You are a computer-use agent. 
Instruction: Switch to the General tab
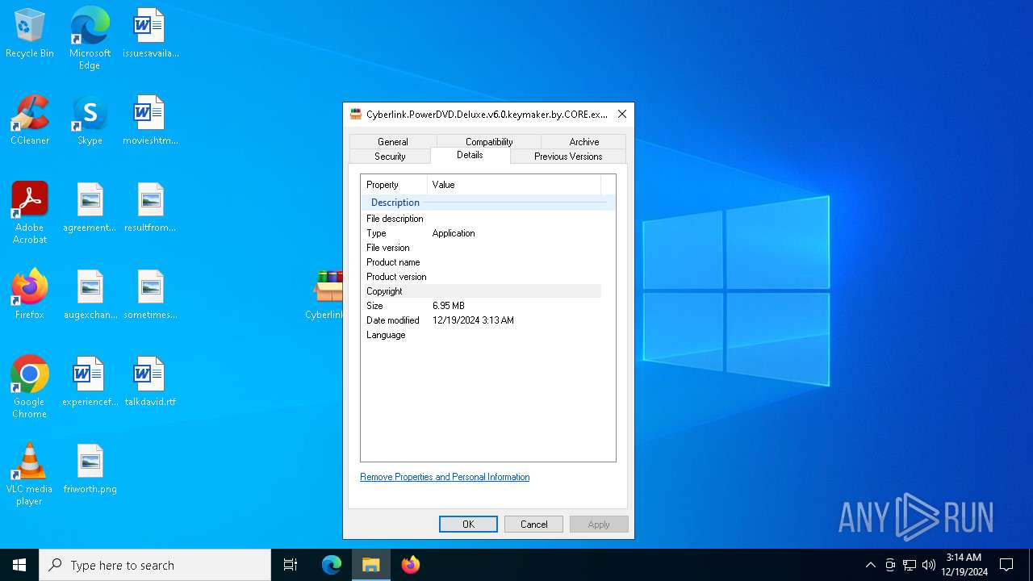click(x=393, y=141)
